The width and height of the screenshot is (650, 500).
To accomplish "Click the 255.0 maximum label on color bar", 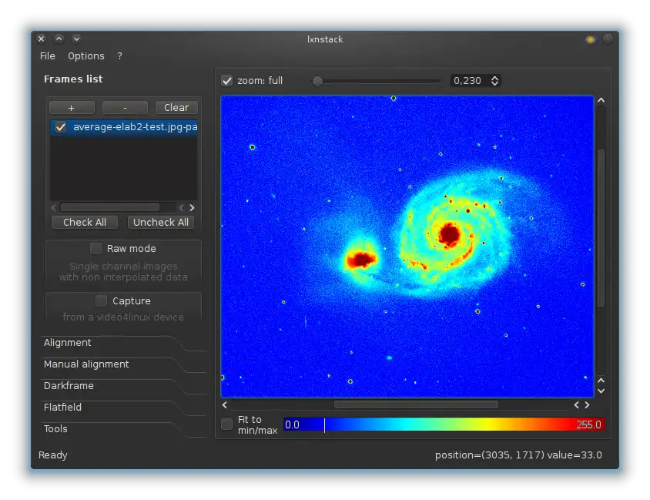I will point(588,424).
